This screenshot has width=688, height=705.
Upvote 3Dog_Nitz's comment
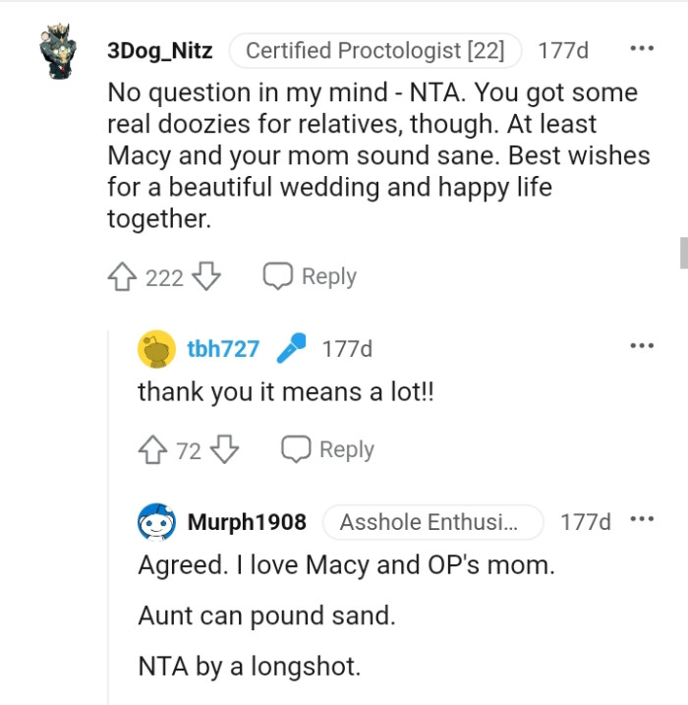(122, 277)
